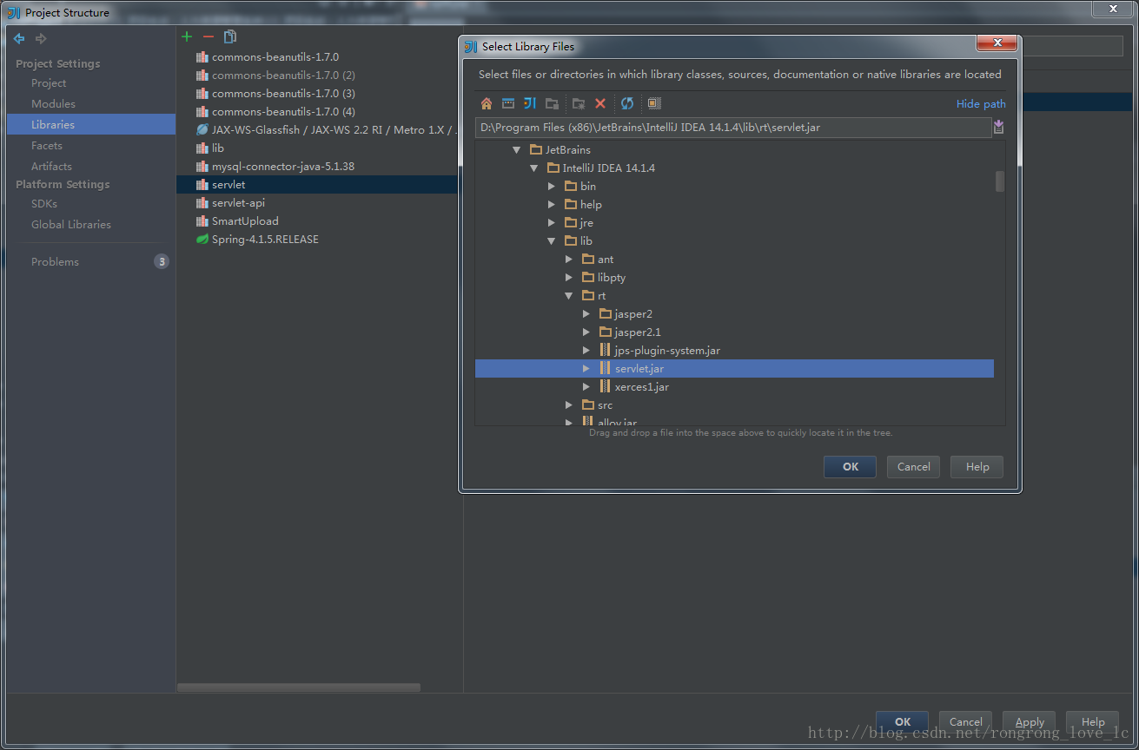
Task: Click the jps-plugin-system.jar archive icon
Action: tap(606, 351)
